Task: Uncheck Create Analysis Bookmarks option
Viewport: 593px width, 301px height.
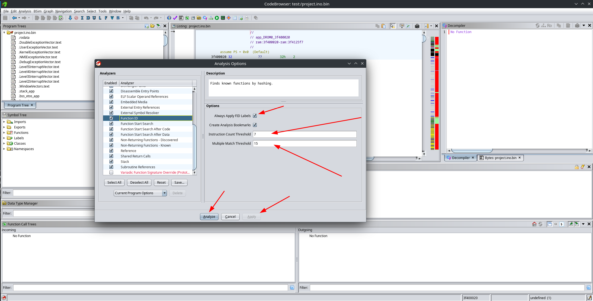Action: coord(255,125)
